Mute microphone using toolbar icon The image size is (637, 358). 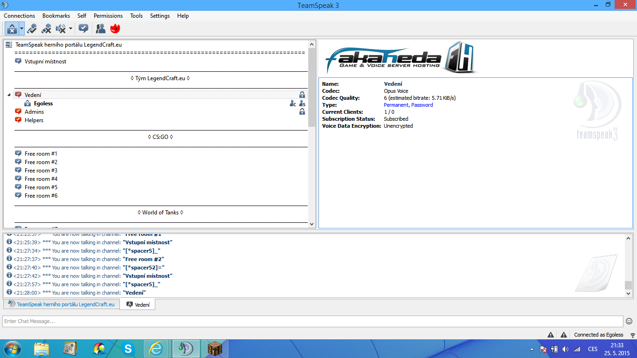(46, 29)
